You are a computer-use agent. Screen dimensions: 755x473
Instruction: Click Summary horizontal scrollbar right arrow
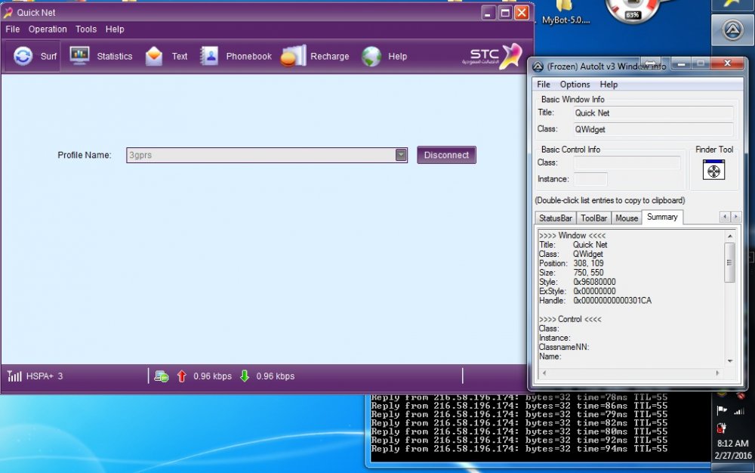pyautogui.click(x=717, y=373)
